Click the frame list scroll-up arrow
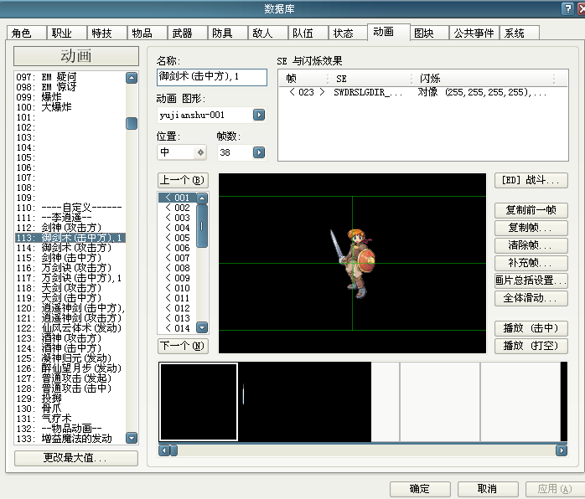Image resolution: width=585 pixels, height=499 pixels. point(202,198)
